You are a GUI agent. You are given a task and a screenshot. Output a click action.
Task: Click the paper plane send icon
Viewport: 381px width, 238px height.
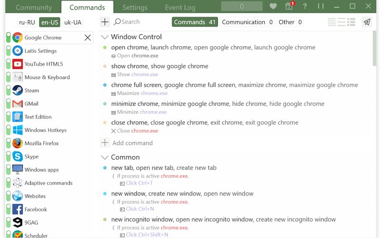(x=367, y=22)
